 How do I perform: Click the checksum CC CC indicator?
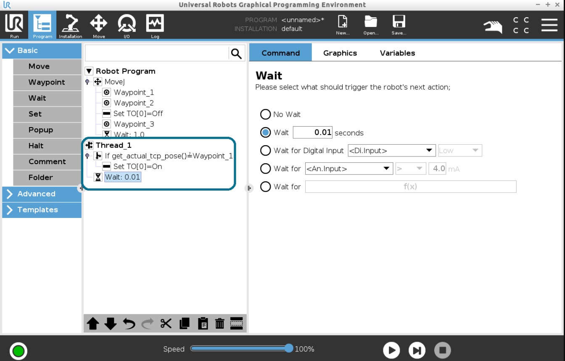pyautogui.click(x=521, y=25)
